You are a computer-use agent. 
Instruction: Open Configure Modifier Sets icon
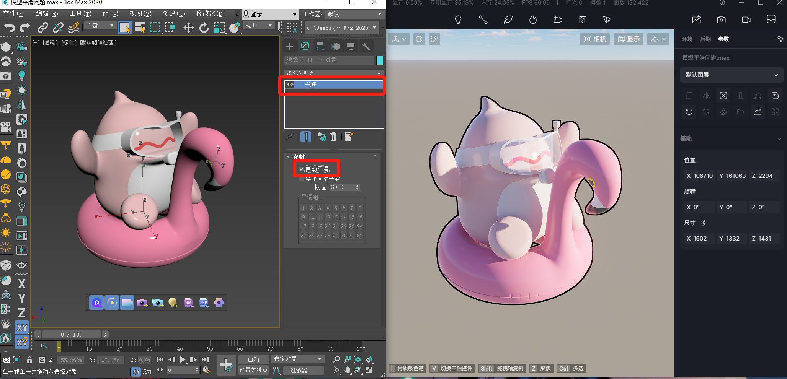[x=349, y=137]
